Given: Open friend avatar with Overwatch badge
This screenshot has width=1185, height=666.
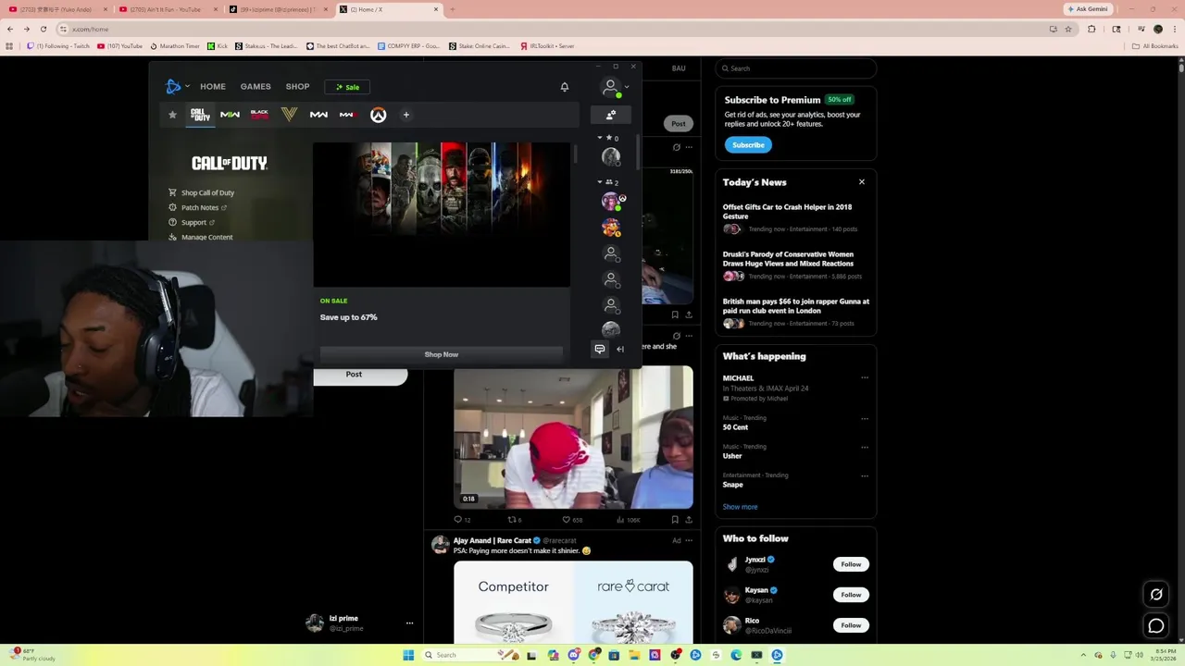Looking at the screenshot, I should (612, 201).
